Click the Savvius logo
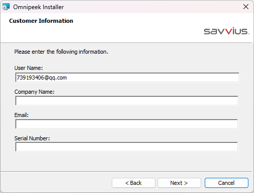The width and height of the screenshot is (254, 193). [x=227, y=31]
